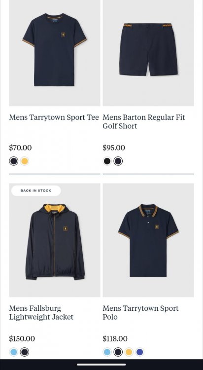The width and height of the screenshot is (203, 370).
Task: Pick navy swatch for Fallsburg Jacket
Action: (25, 352)
